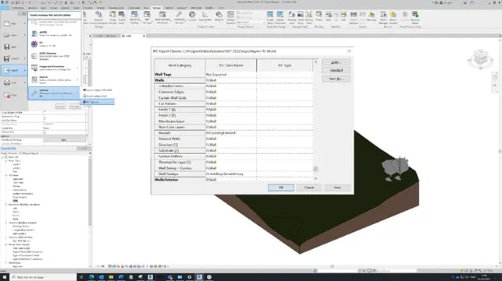The width and height of the screenshot is (502, 281).
Task: Click IFC Class Name cell for Wall Sweeps
Action: tap(230, 174)
